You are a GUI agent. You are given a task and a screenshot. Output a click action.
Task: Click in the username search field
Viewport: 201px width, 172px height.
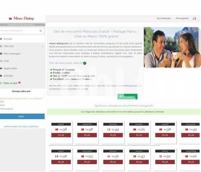coord(20,31)
